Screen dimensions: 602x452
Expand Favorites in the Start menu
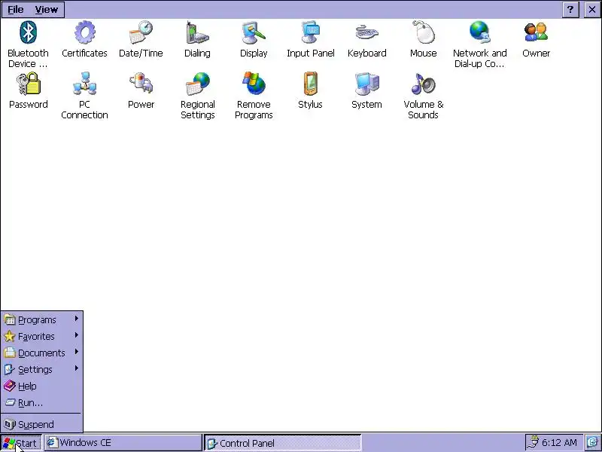coord(41,336)
